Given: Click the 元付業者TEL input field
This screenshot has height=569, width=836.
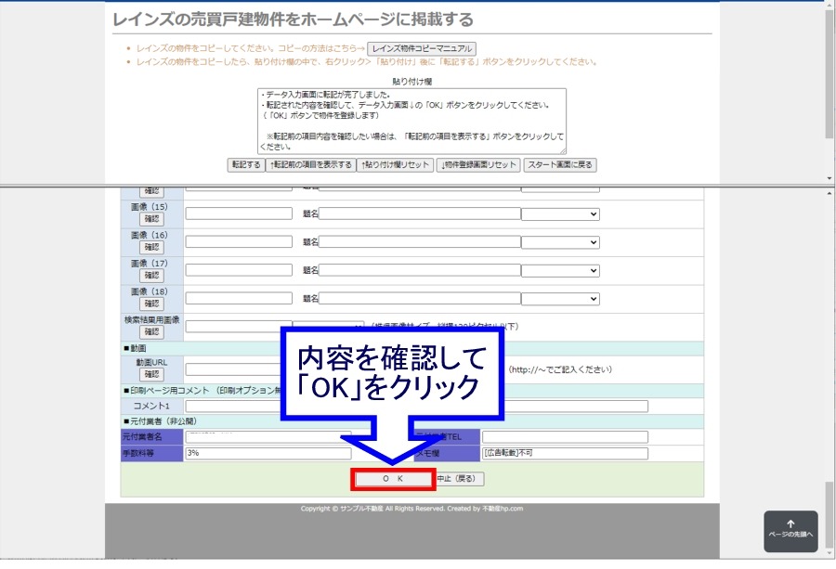Looking at the screenshot, I should [565, 437].
